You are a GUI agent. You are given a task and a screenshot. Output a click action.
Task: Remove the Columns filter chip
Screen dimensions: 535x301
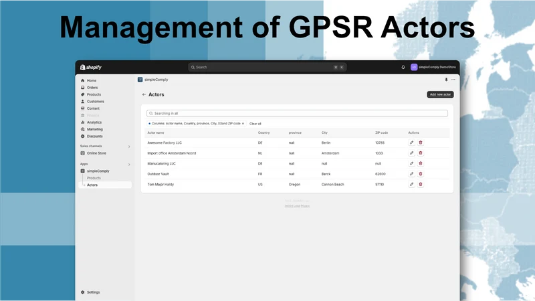(x=243, y=124)
